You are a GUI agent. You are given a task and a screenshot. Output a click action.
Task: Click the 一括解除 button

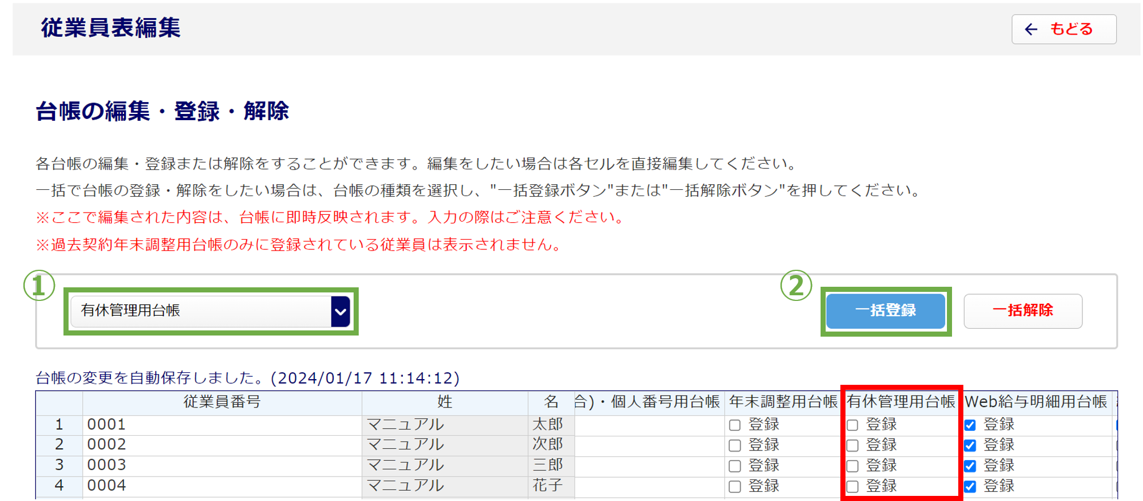(x=1023, y=311)
